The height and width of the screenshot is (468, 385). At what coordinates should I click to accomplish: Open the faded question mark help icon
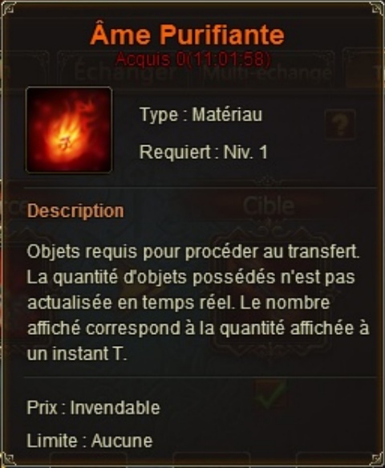340,124
